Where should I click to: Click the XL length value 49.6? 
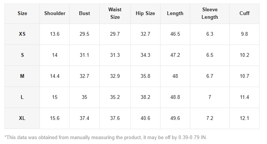[x=175, y=118]
